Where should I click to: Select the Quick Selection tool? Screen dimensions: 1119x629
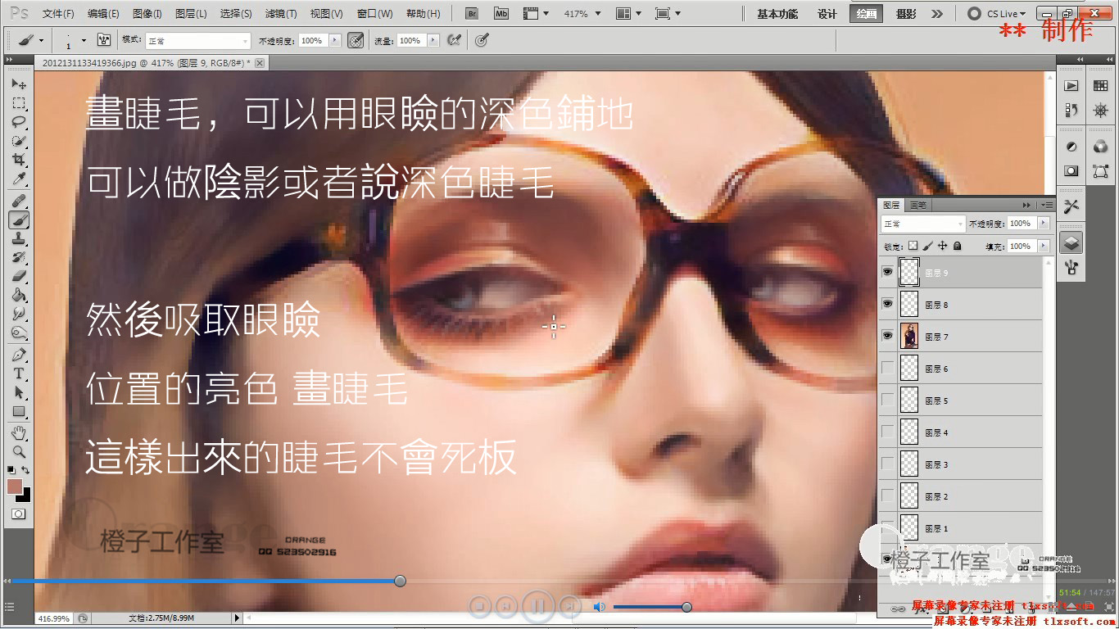coord(19,141)
